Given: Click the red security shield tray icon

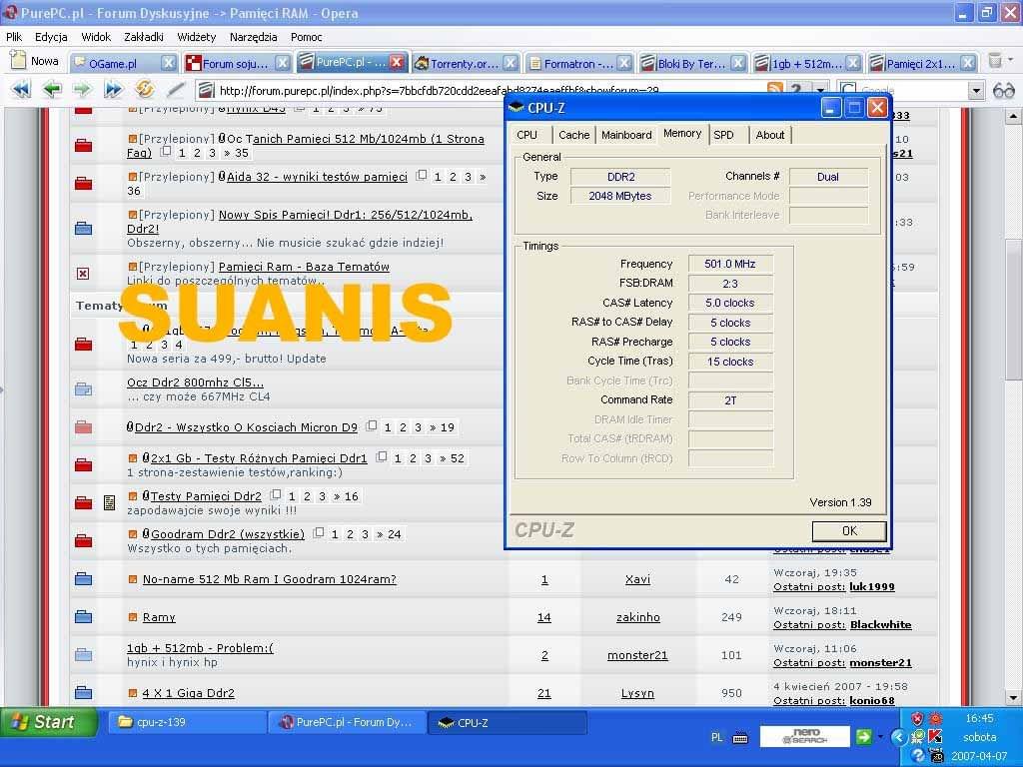Looking at the screenshot, I should point(917,718).
